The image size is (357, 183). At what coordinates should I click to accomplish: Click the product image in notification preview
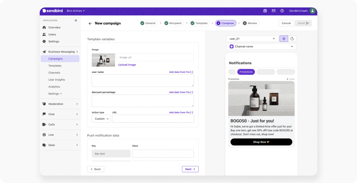click(261, 98)
